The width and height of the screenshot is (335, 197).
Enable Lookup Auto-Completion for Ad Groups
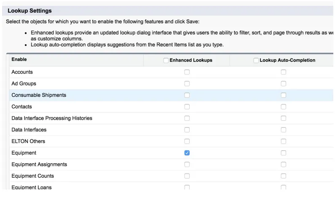[284, 84]
